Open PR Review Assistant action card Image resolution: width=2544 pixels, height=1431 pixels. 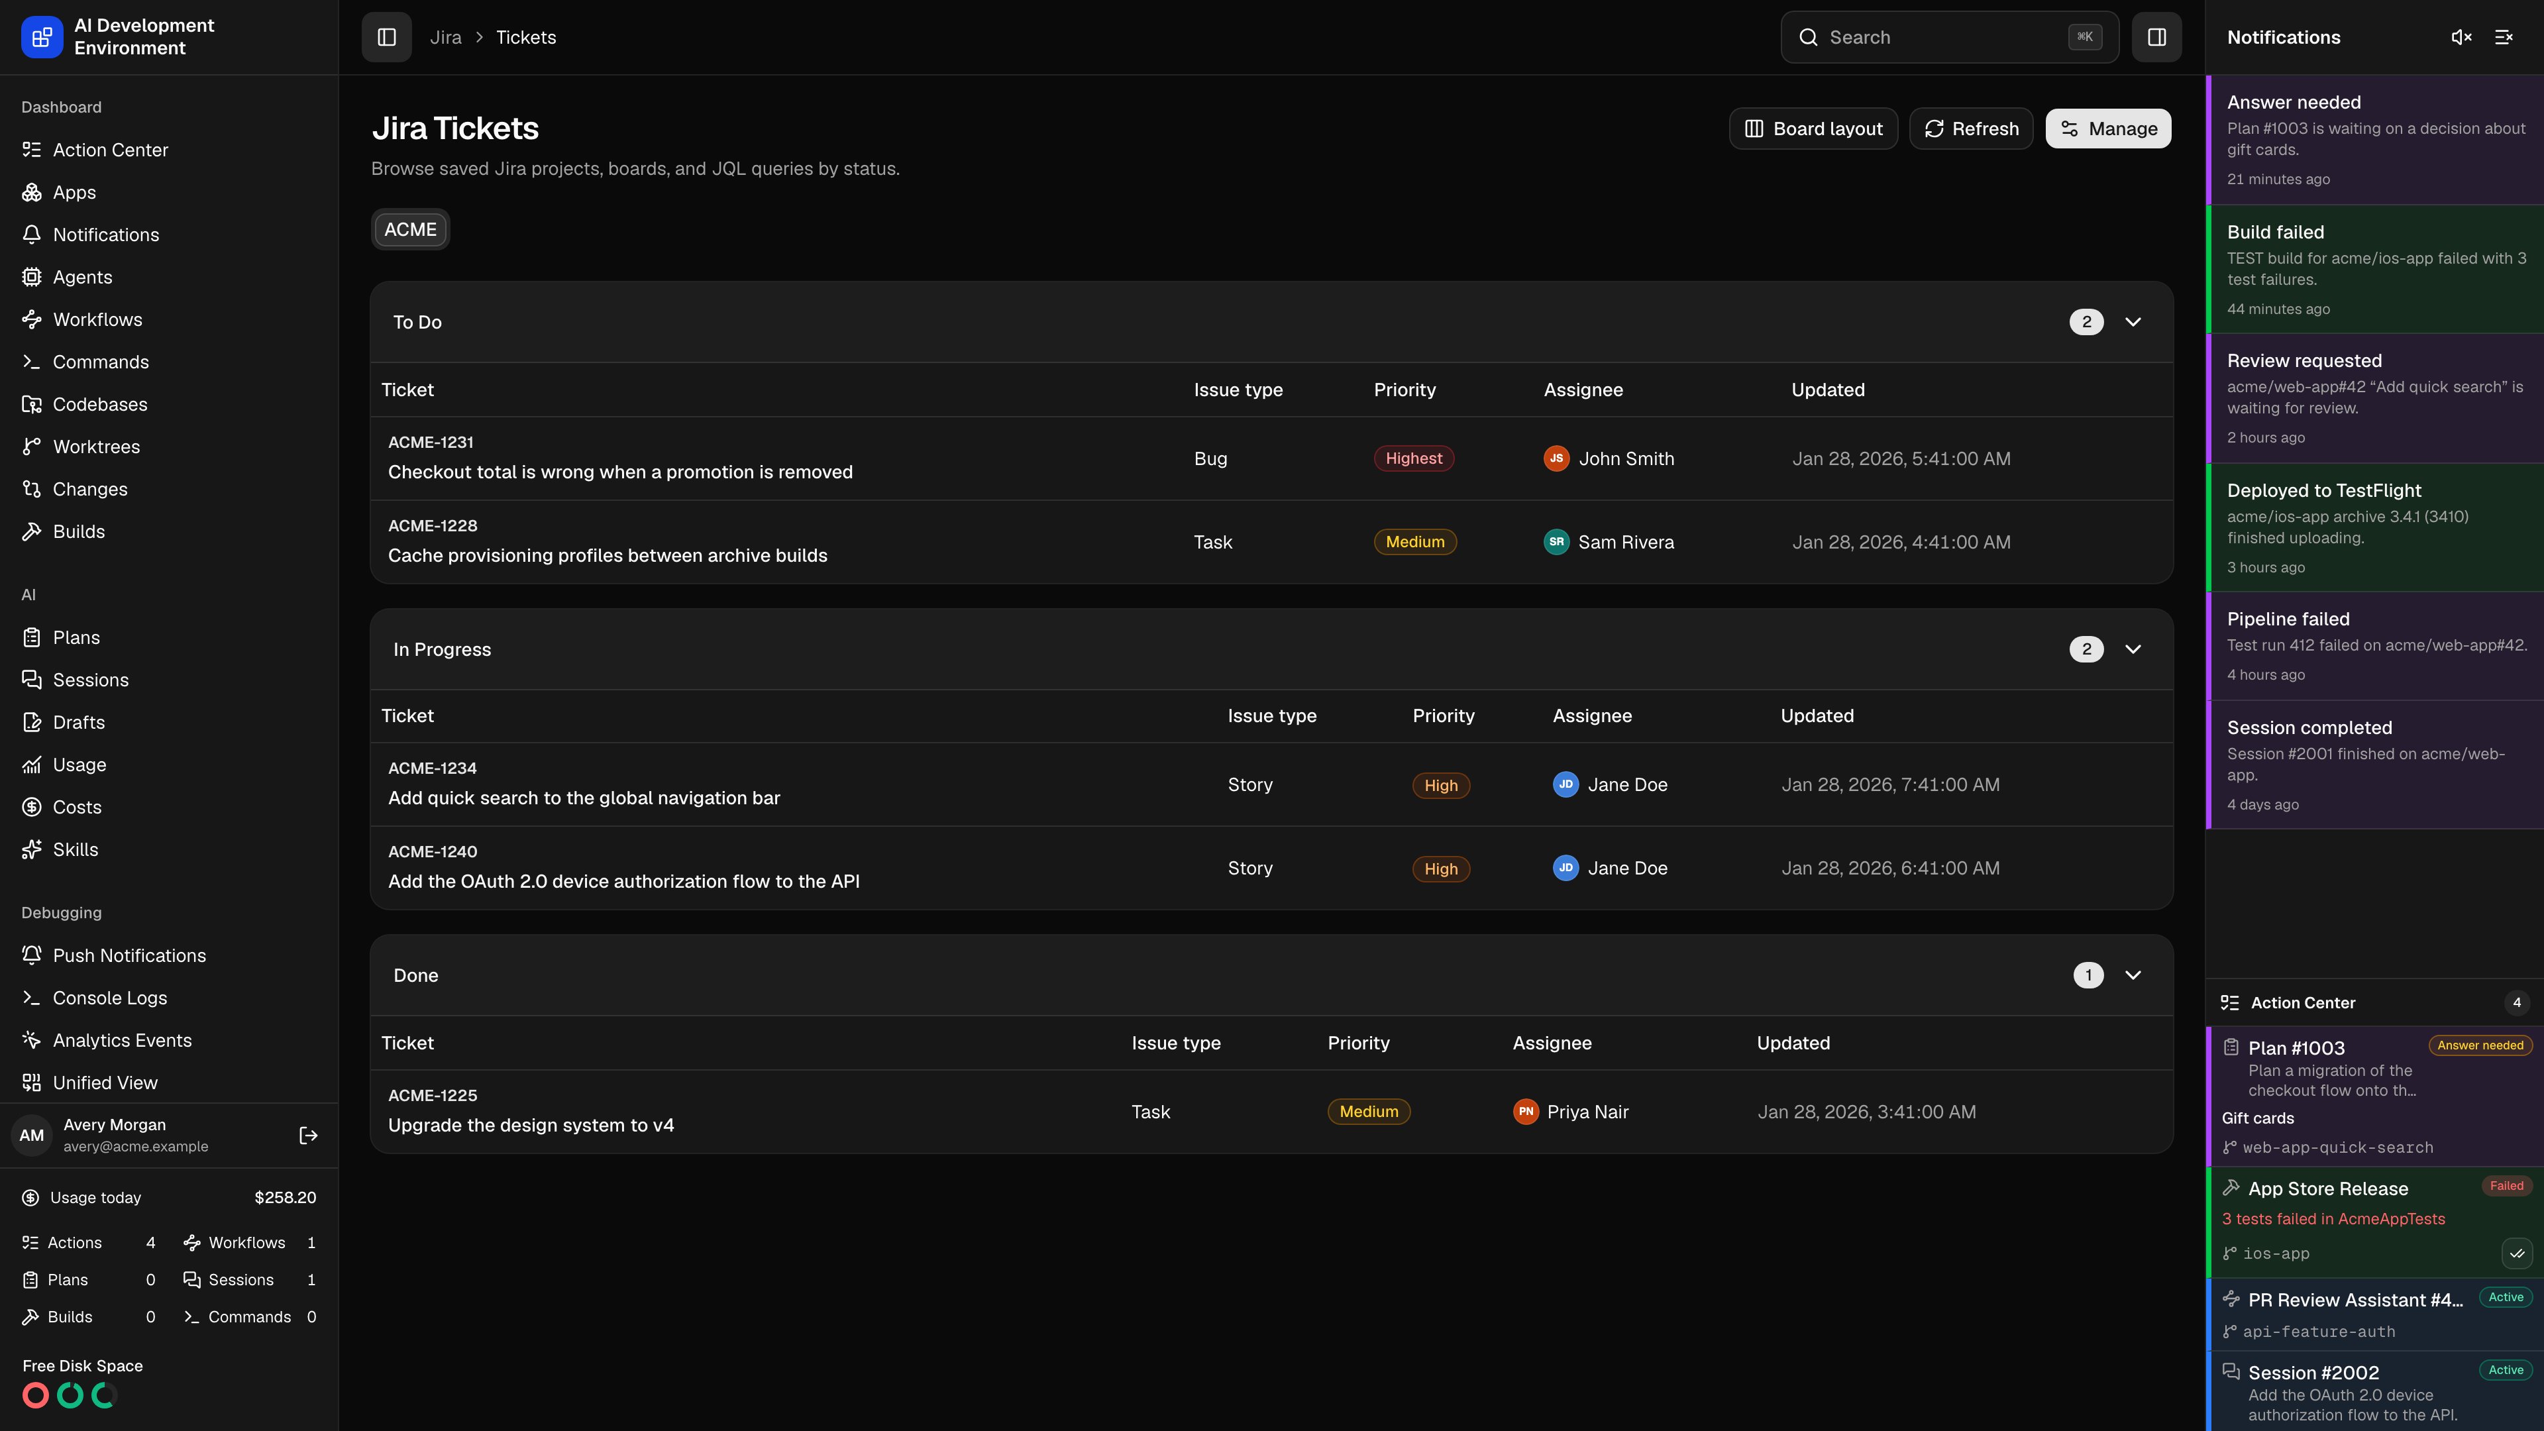[x=2375, y=1314]
